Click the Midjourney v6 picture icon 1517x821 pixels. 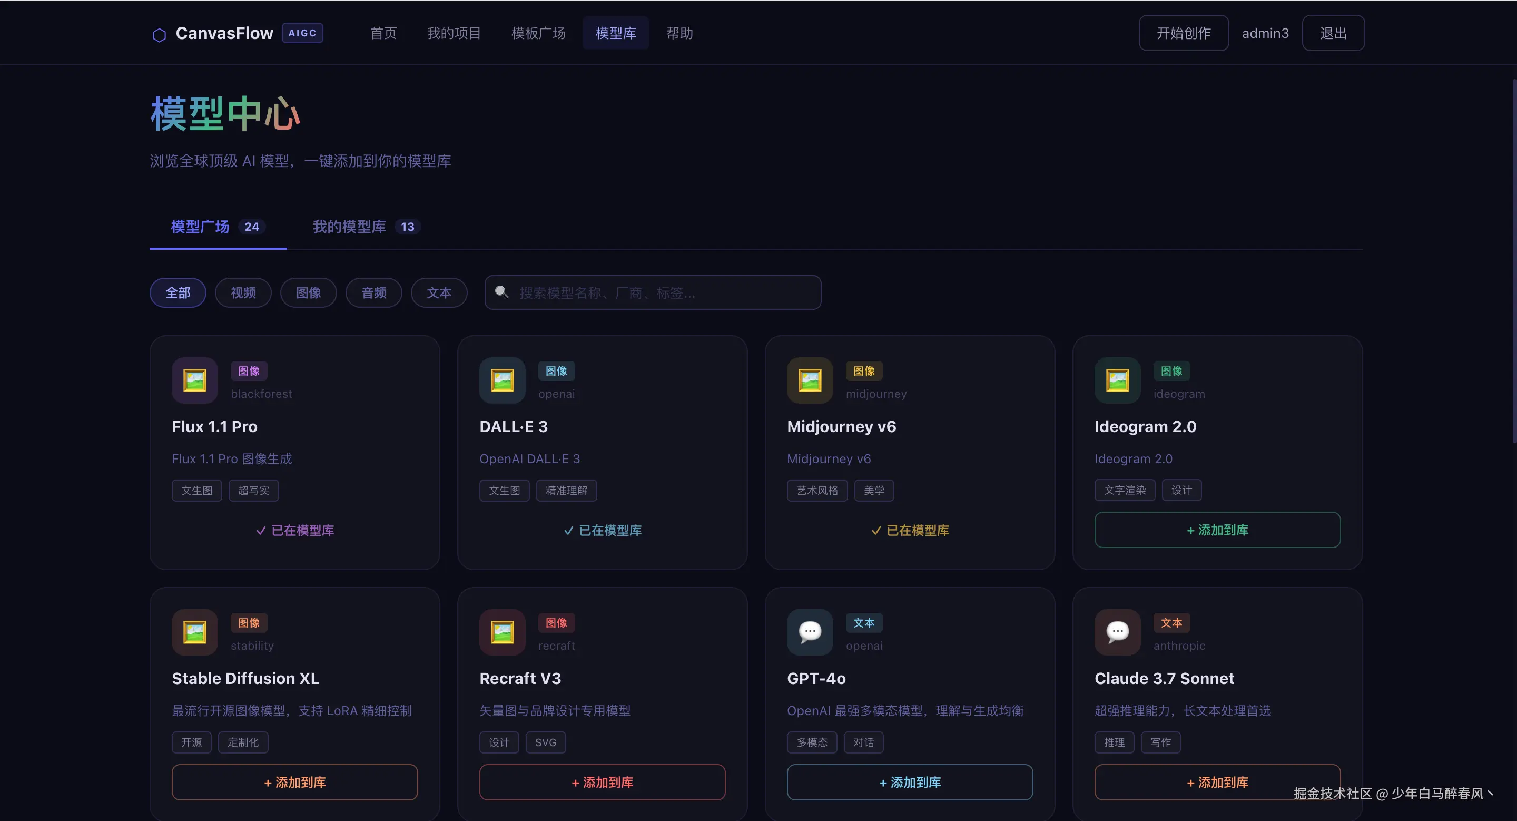(x=810, y=380)
